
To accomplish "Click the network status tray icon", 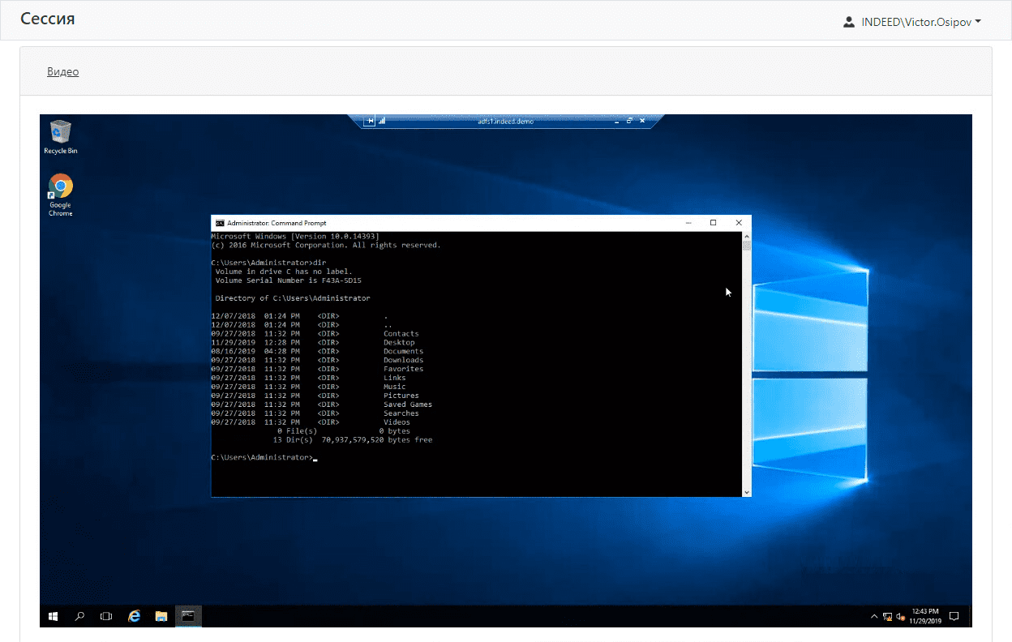I will pos(888,617).
